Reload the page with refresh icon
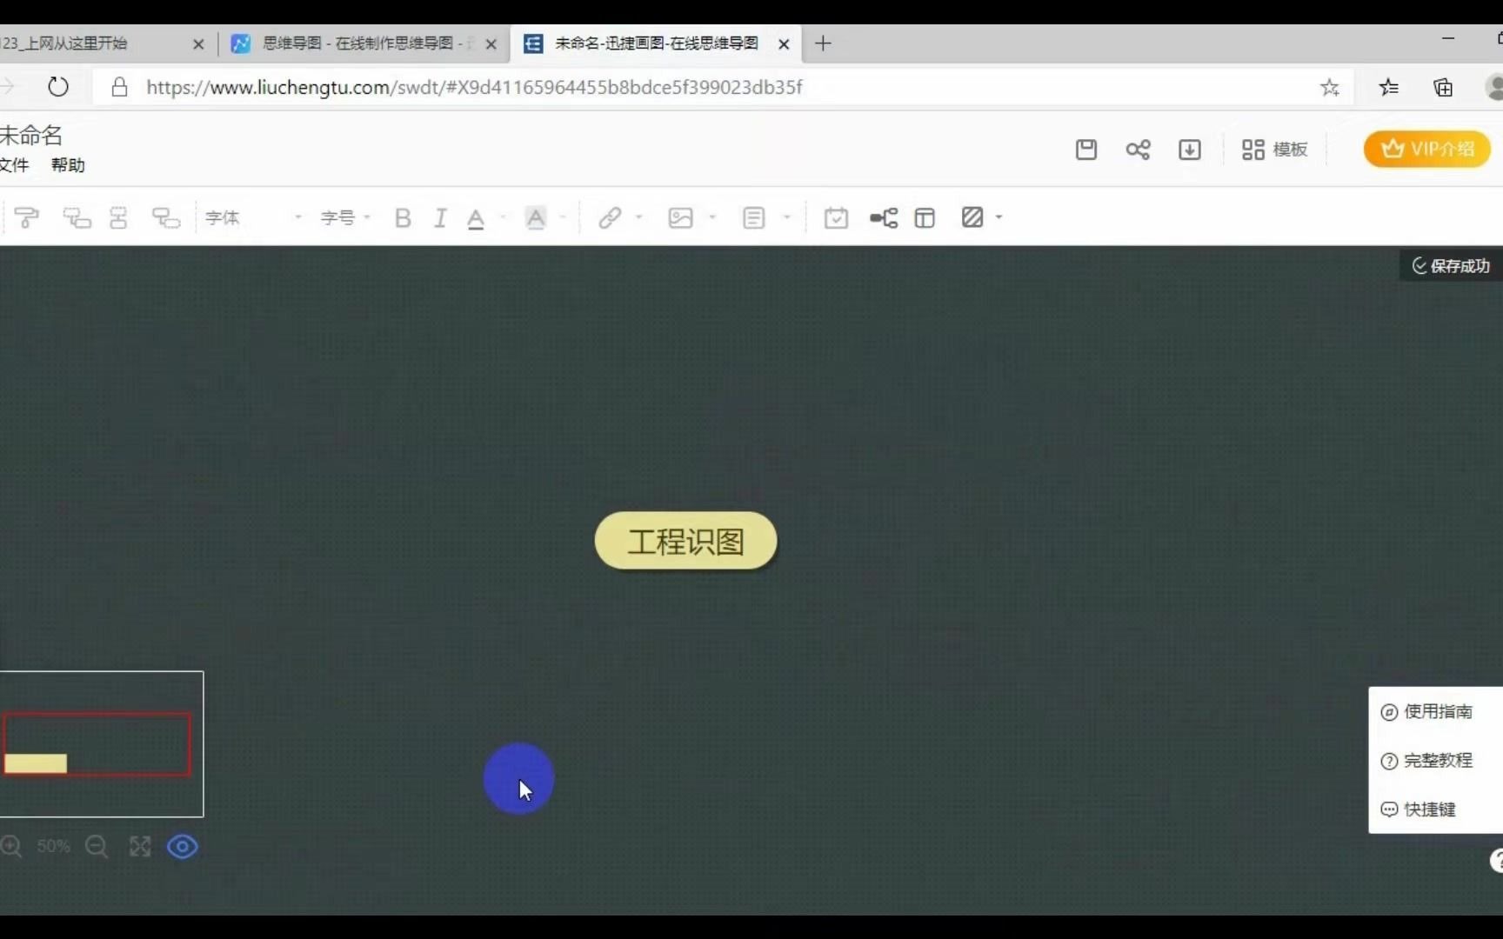The image size is (1503, 939). coord(57,87)
